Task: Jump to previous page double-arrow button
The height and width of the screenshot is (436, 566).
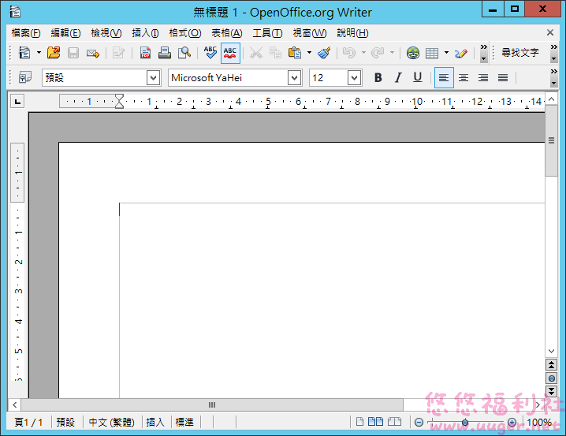Action: (x=551, y=365)
